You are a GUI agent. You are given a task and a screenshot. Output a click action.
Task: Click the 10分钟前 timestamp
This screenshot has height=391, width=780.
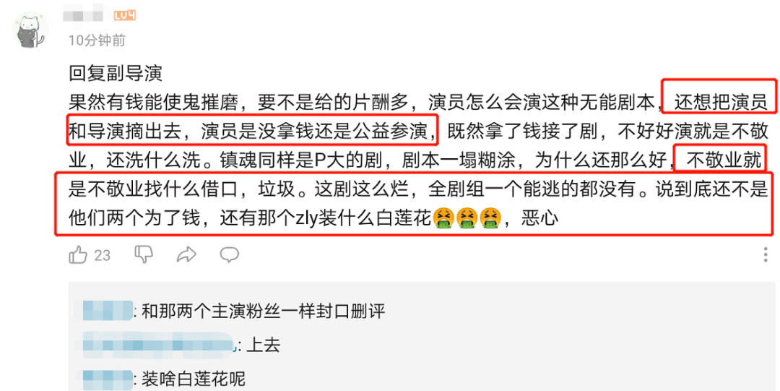pyautogui.click(x=97, y=40)
